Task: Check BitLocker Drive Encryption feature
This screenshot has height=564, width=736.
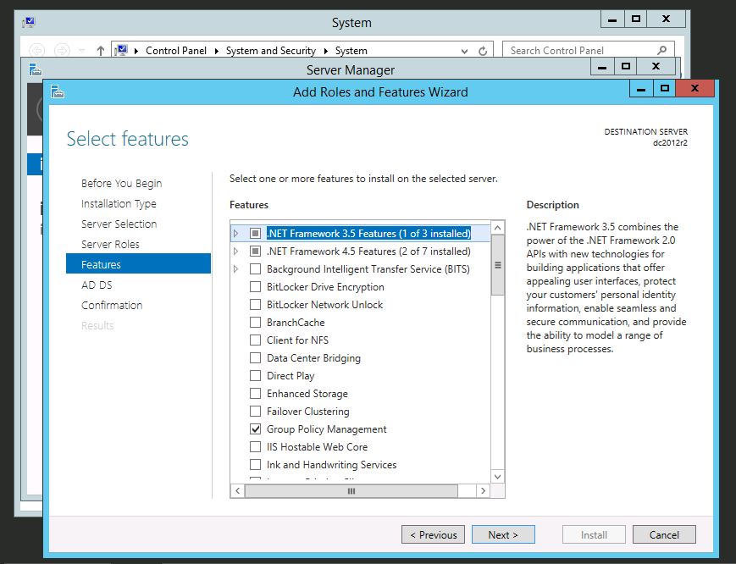Action: (255, 287)
